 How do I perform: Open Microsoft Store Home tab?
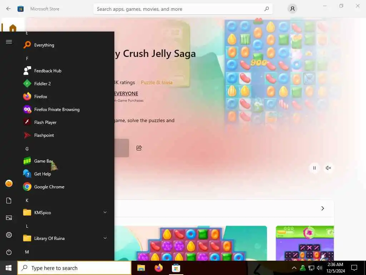coord(13,28)
